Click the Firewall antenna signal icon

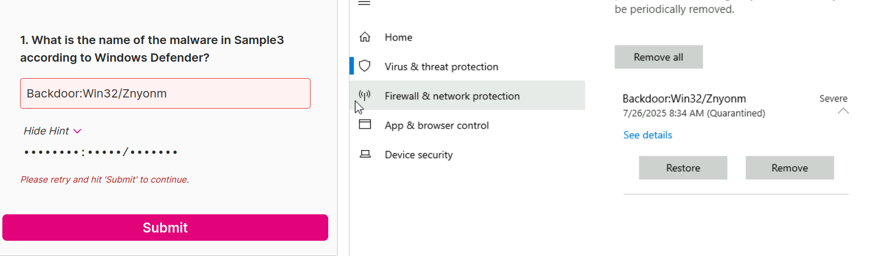pyautogui.click(x=365, y=96)
